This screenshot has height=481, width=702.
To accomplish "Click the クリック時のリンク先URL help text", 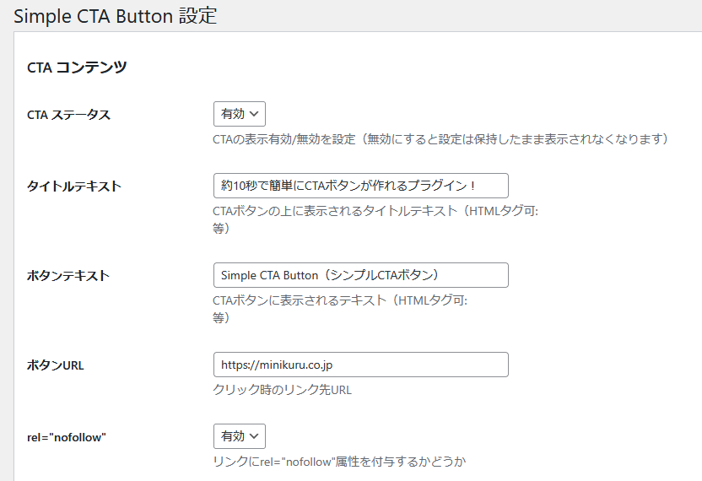I will [282, 390].
